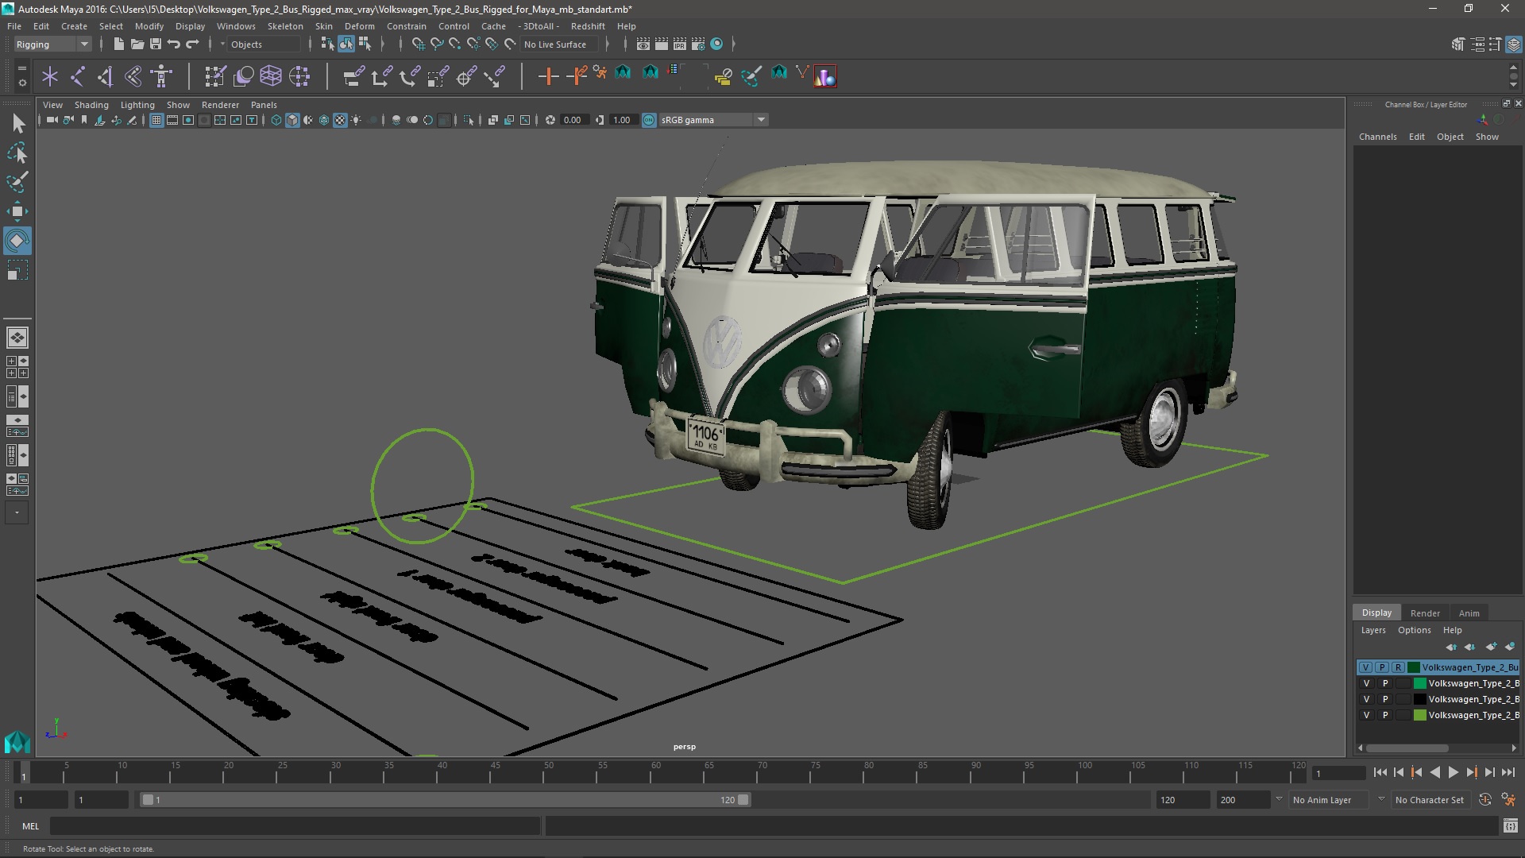The height and width of the screenshot is (858, 1525).
Task: Click the Create lattice shelf icon
Action: tap(271, 76)
